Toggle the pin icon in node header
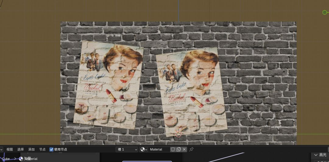The image size is (329, 162). pyautogui.click(x=191, y=150)
